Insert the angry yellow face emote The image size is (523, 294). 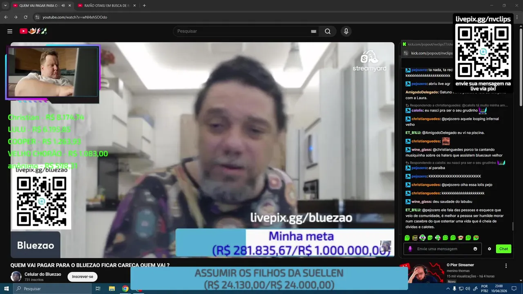pos(415,238)
